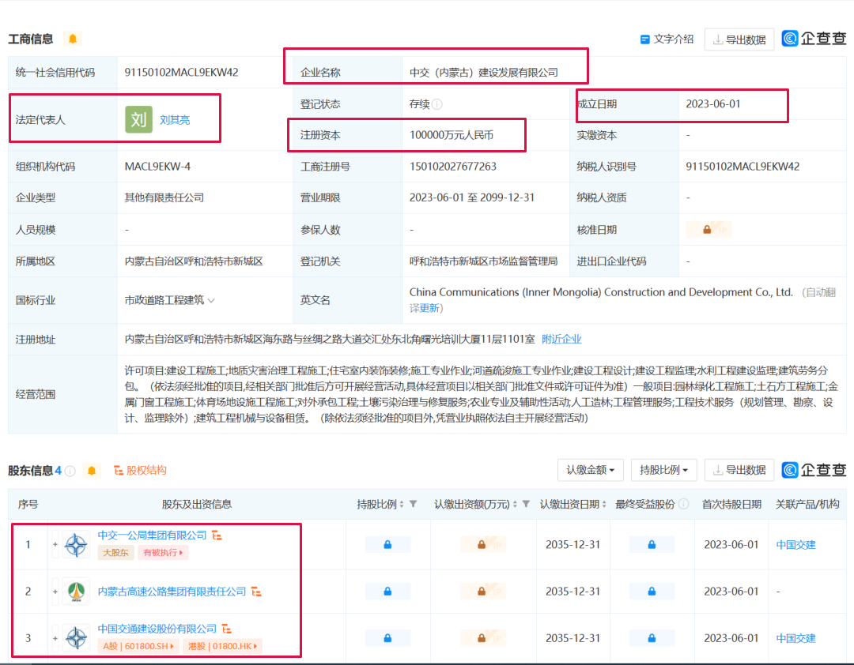Expand the 内蒙古高速公路集团有限责任公司 row
This screenshot has height=665, width=854.
coord(55,592)
